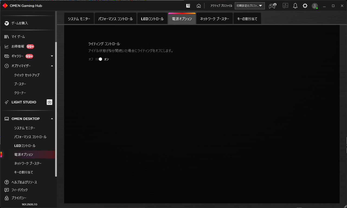Maximize the OMEN Gaming Hub window
The height and width of the screenshot is (208, 347).
coord(333,6)
